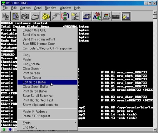158x133 pixels.
Task: Click the vertical scrollbar up arrow
Action: pyautogui.click(x=155, y=13)
